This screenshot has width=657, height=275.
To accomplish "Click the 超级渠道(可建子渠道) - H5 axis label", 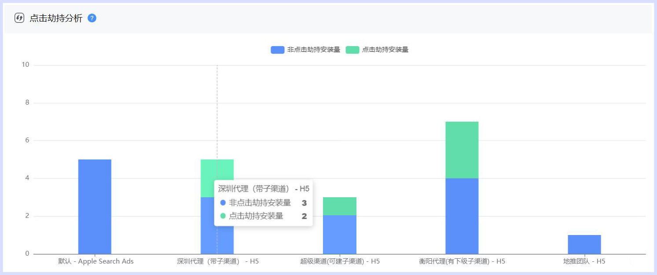I will 340,261.
